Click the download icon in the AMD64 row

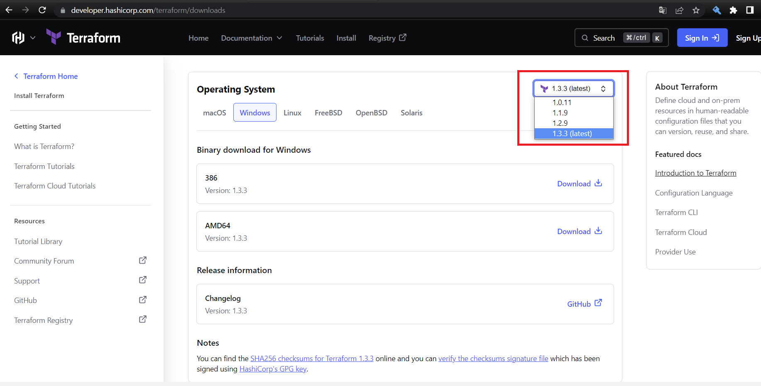[x=598, y=231]
